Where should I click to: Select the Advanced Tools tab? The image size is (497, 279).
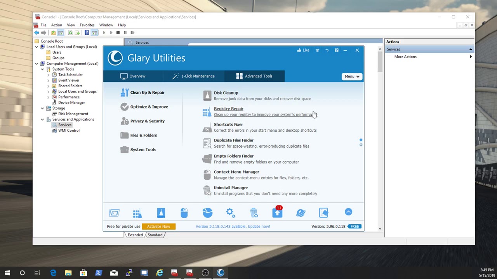(254, 76)
